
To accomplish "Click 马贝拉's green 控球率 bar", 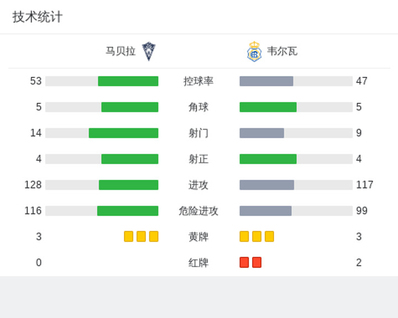I will tap(128, 81).
